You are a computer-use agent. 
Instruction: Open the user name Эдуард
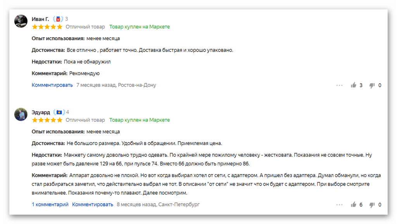click(41, 112)
